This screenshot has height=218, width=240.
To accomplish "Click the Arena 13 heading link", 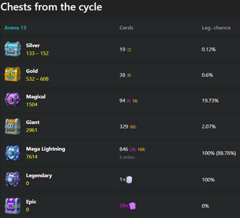I will click(x=15, y=28).
